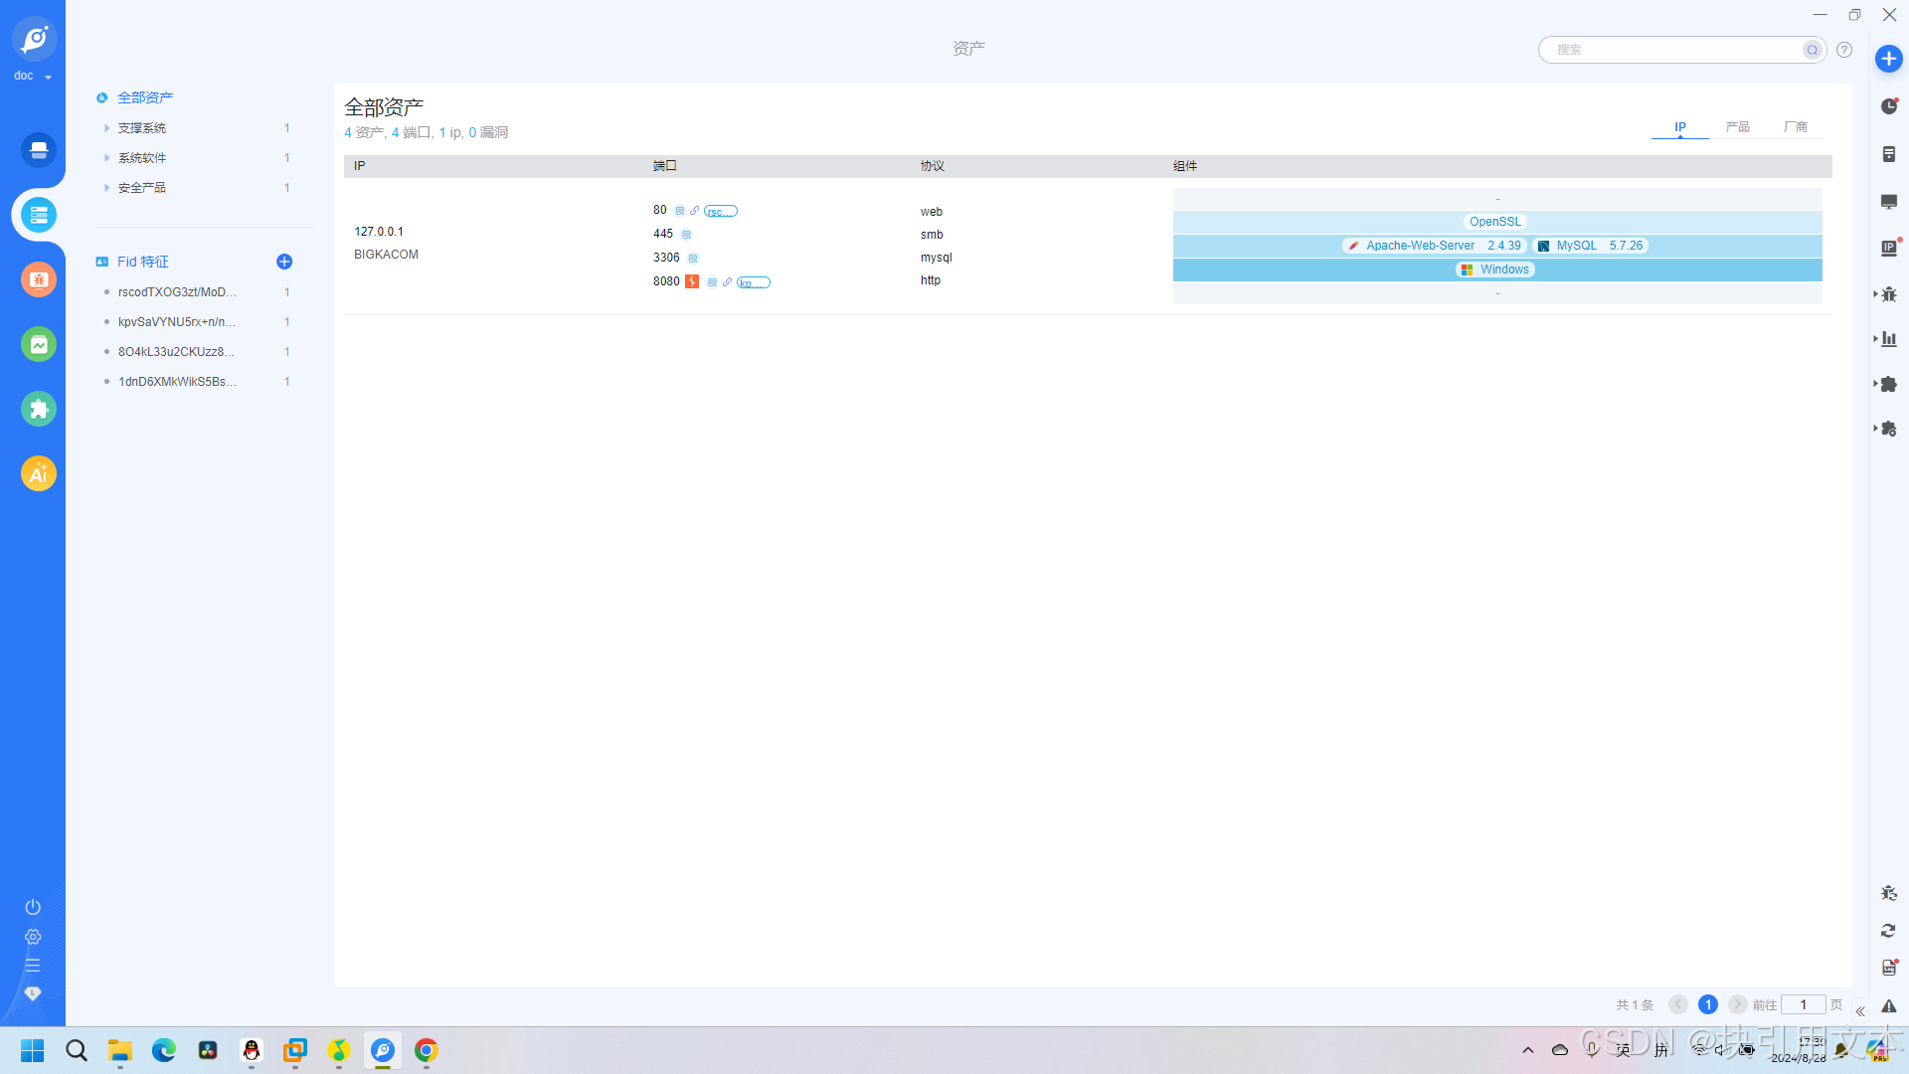Click the bug vulnerability icon in right sidebar
Screen dimensions: 1909x1074
[1889, 294]
